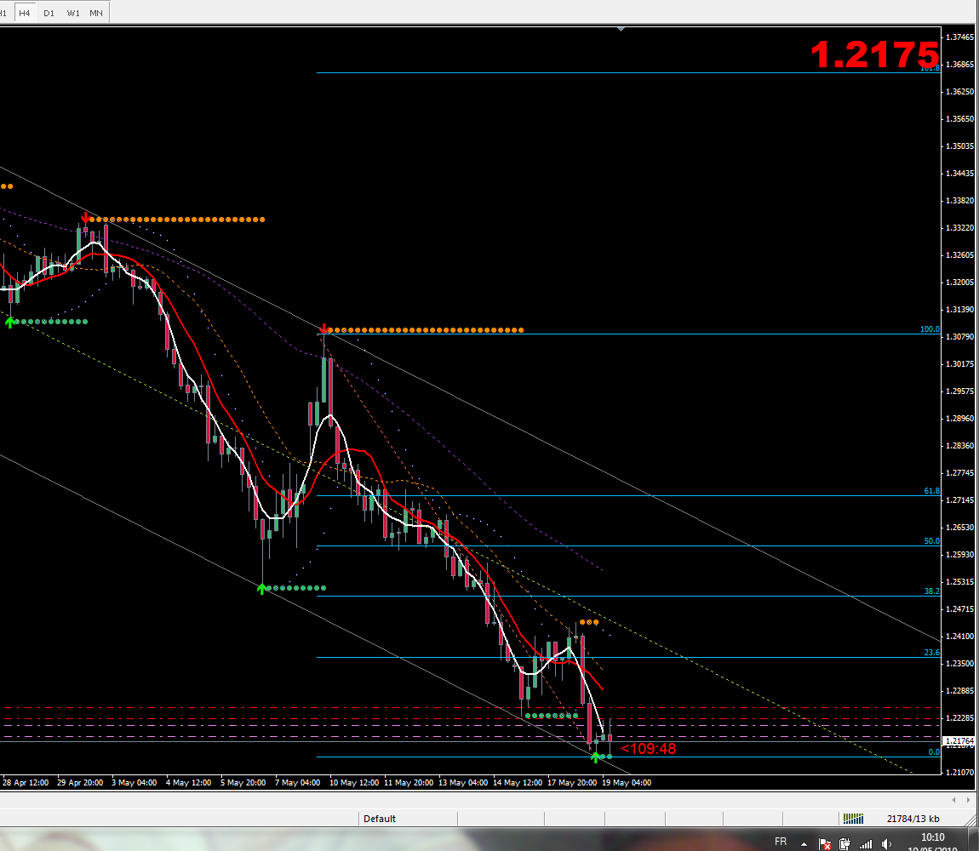Click the 10:10 taskbar clock
Screen dimensions: 979x851
click(933, 837)
